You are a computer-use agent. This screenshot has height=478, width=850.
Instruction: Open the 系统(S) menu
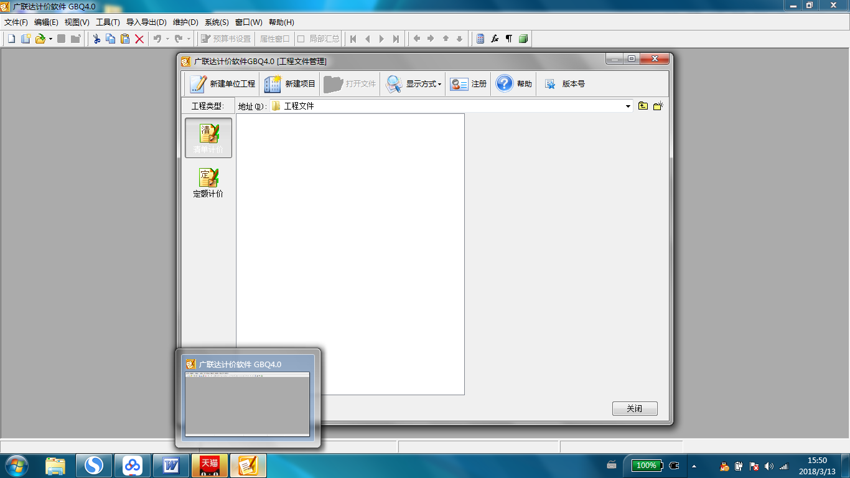point(217,22)
